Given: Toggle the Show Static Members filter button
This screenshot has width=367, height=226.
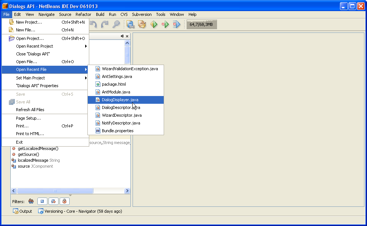Looking at the screenshot, I should pyautogui.click(x=53, y=201).
